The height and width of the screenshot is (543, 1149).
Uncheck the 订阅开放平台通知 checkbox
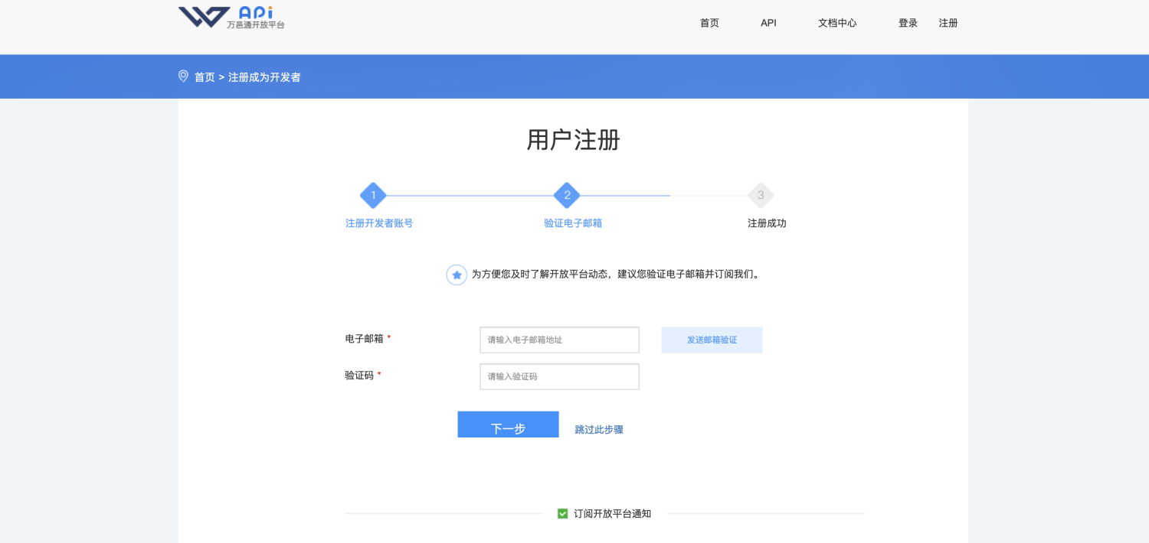pos(563,514)
